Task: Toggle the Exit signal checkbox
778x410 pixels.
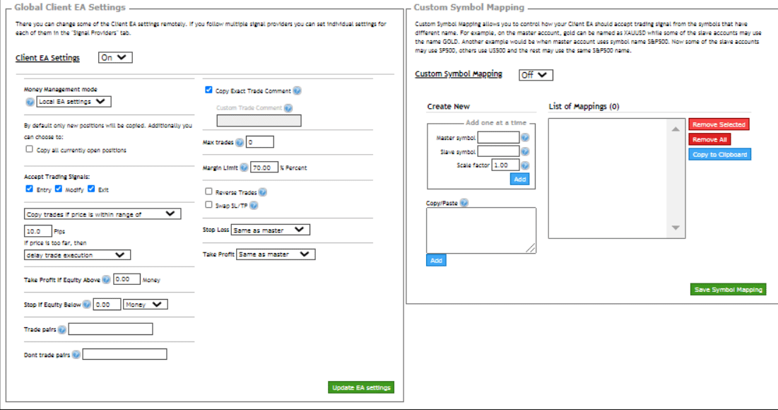Action: pyautogui.click(x=91, y=189)
